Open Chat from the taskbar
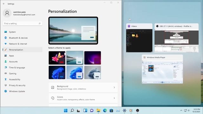The image size is (203, 114). click(92, 111)
